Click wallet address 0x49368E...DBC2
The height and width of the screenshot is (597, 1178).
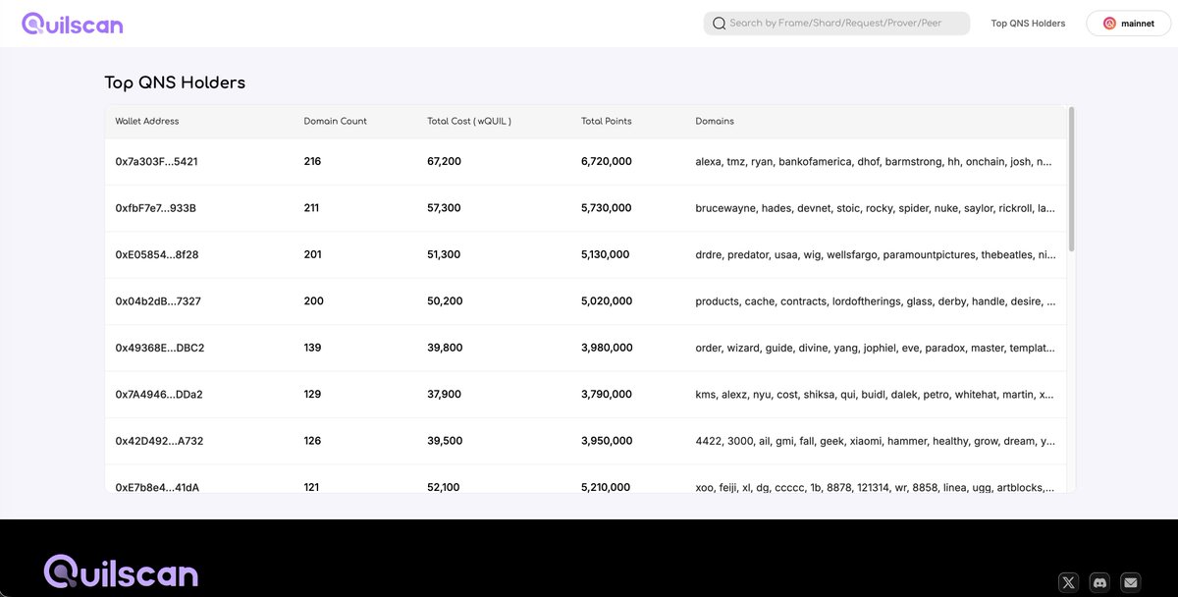click(x=157, y=347)
